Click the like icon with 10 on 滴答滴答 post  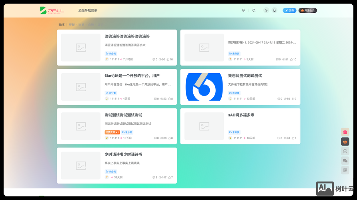coord(168,59)
